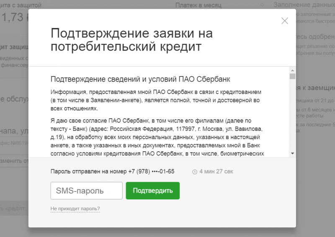Click 'Заполнение данных' step in background page

click(x=304, y=5)
